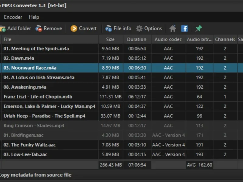Click the 5.89 MB size cell

pos(111,154)
